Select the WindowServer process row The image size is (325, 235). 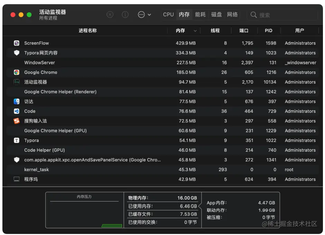162,63
